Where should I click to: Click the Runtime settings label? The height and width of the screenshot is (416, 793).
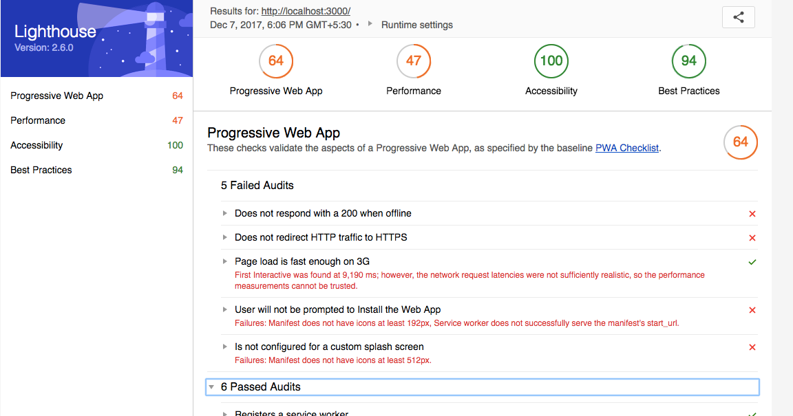[416, 25]
